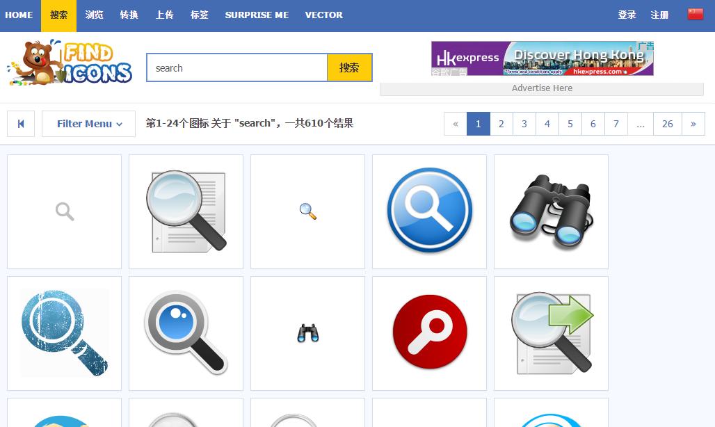Viewport: 715px width, 427px height.
Task: Open the grunge teal magnifier icon
Action: [x=64, y=333]
